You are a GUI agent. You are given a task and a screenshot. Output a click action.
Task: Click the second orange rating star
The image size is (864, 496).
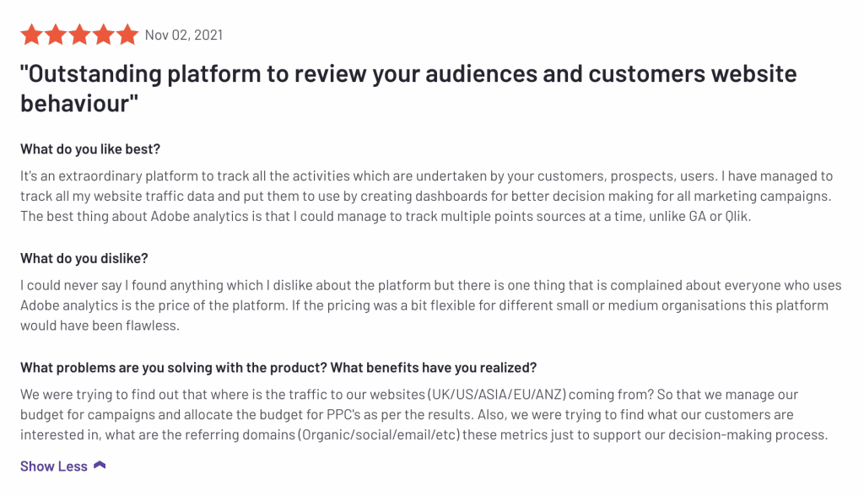tap(55, 35)
